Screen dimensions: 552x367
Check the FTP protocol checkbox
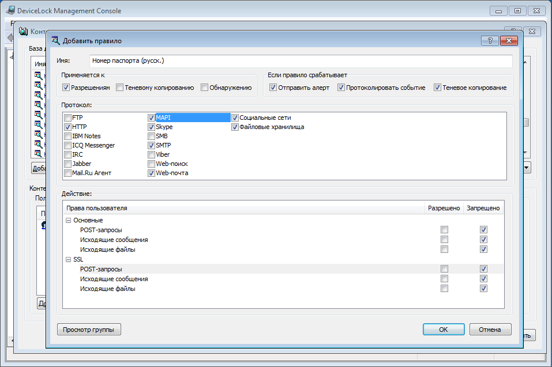coord(68,118)
